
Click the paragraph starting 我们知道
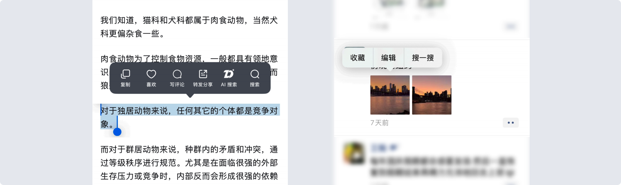pos(189,27)
